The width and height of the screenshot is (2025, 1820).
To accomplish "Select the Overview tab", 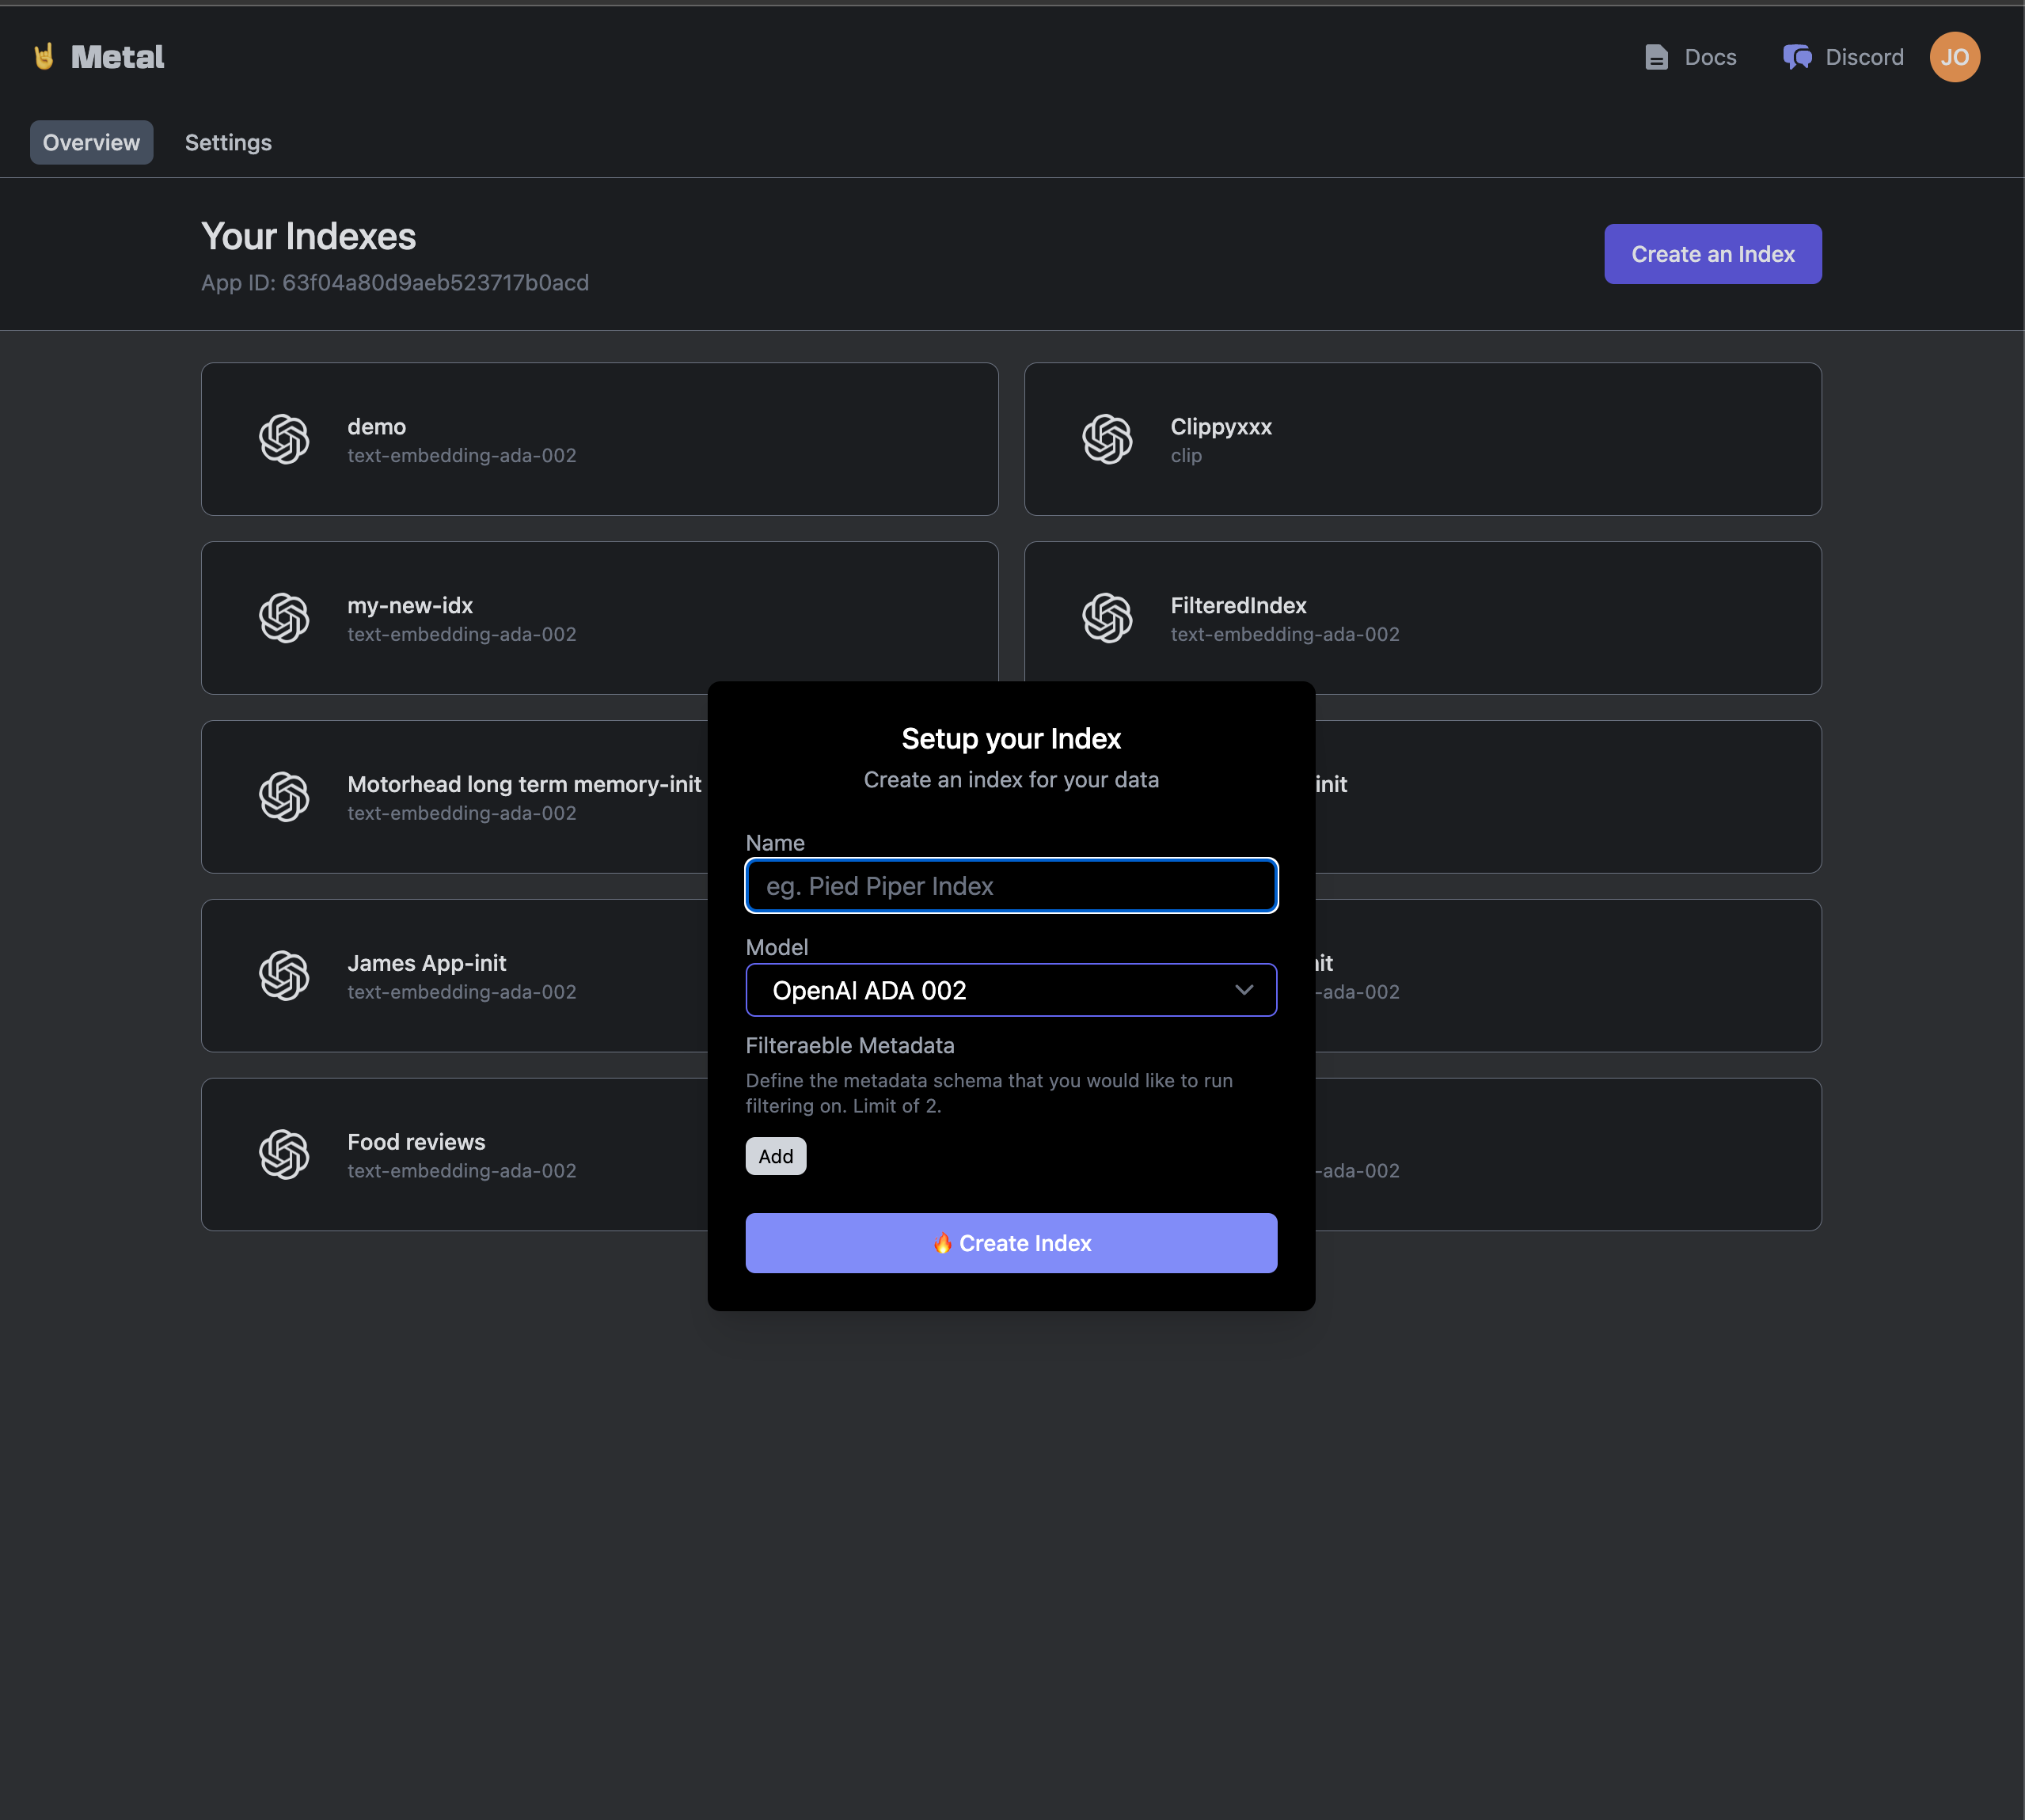I will [x=91, y=143].
